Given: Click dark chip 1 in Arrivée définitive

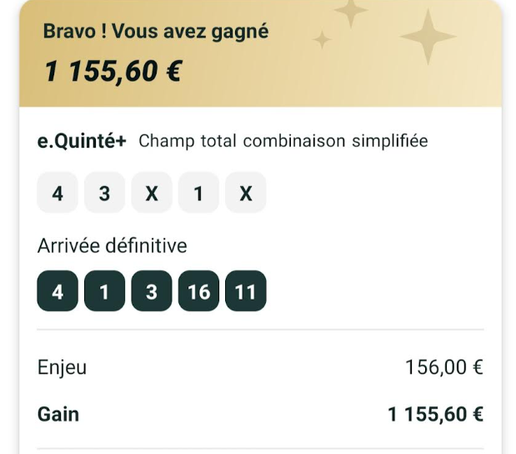Looking at the screenshot, I should point(104,293).
